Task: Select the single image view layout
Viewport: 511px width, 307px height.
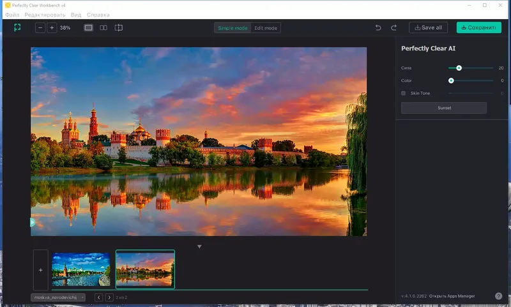Action: coord(88,28)
